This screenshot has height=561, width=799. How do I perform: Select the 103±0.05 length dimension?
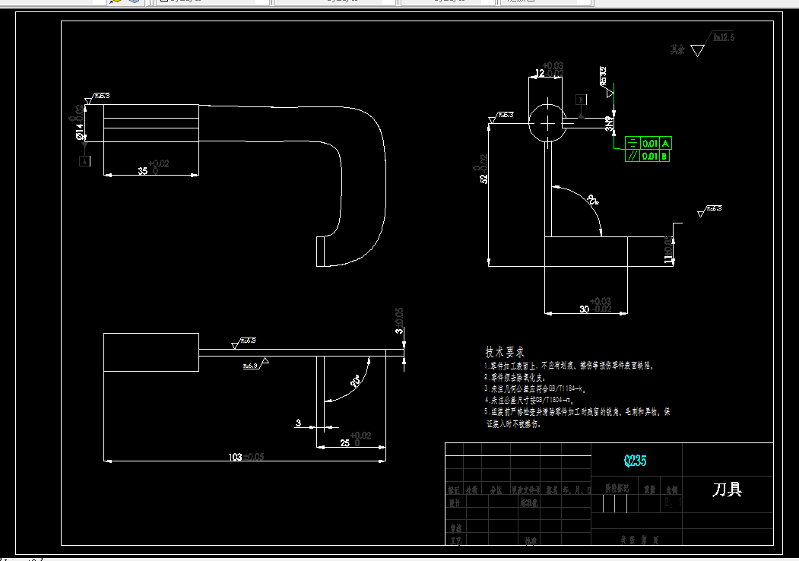click(x=246, y=457)
